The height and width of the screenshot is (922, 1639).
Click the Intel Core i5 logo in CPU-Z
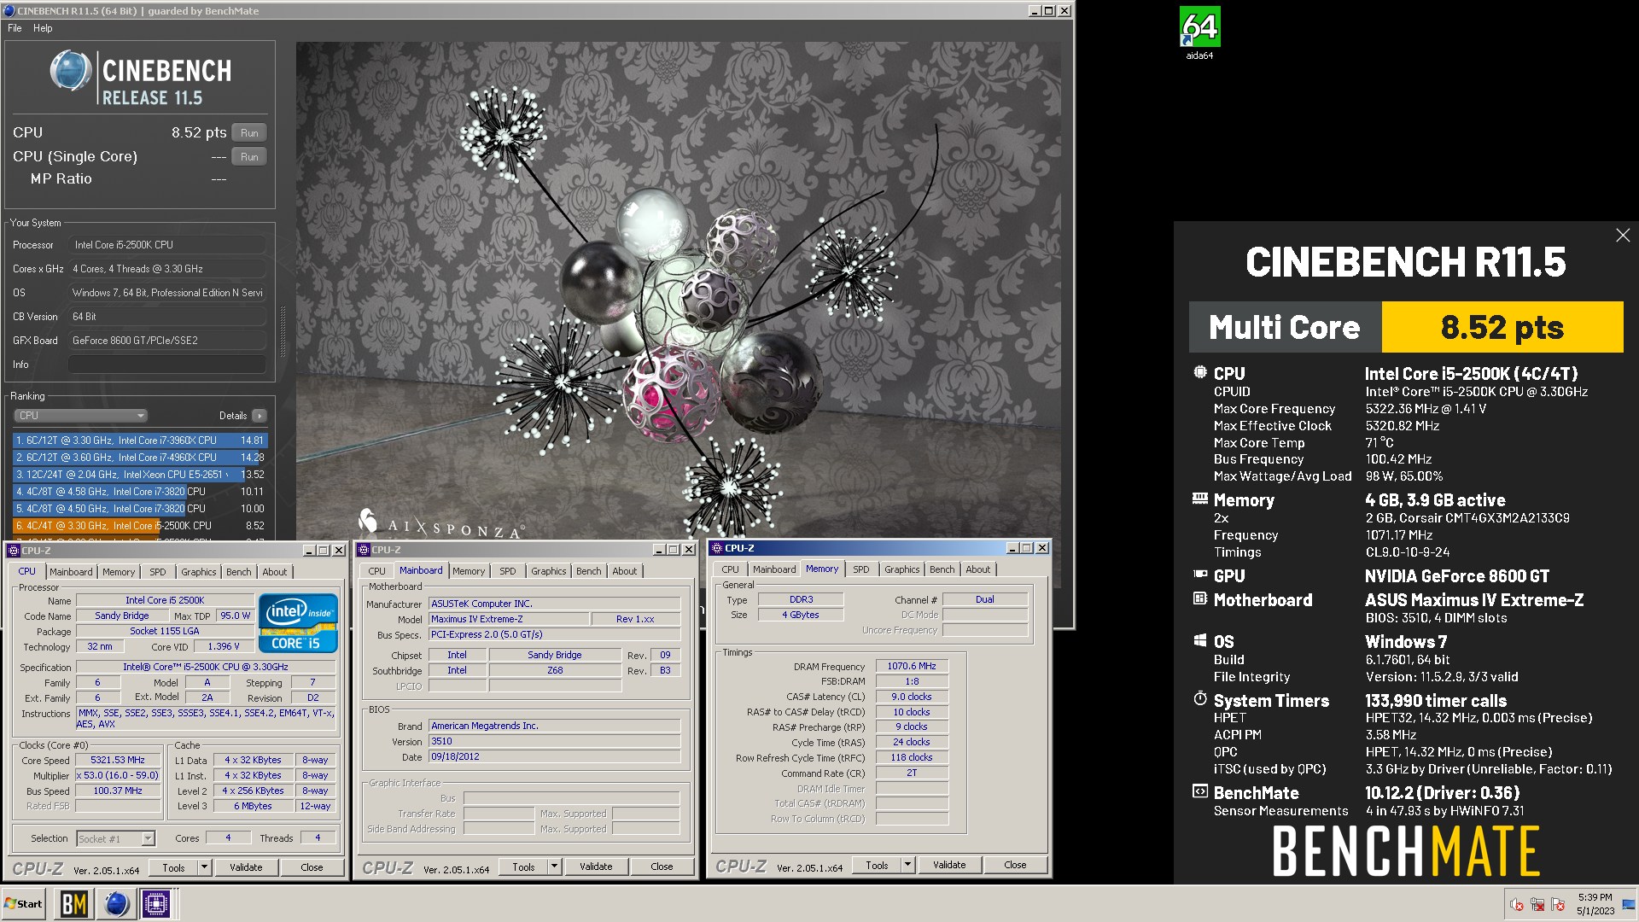click(x=298, y=623)
